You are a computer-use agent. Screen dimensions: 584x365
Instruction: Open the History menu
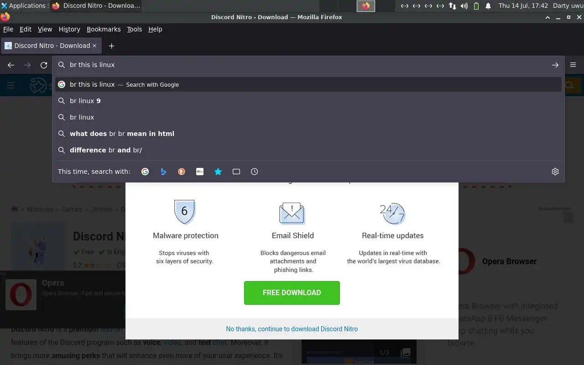[69, 29]
